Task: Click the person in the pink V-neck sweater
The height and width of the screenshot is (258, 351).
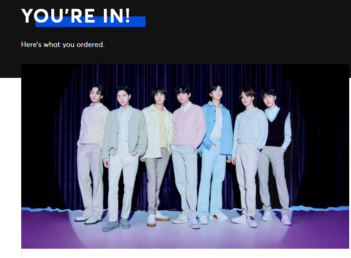Action: [187, 154]
